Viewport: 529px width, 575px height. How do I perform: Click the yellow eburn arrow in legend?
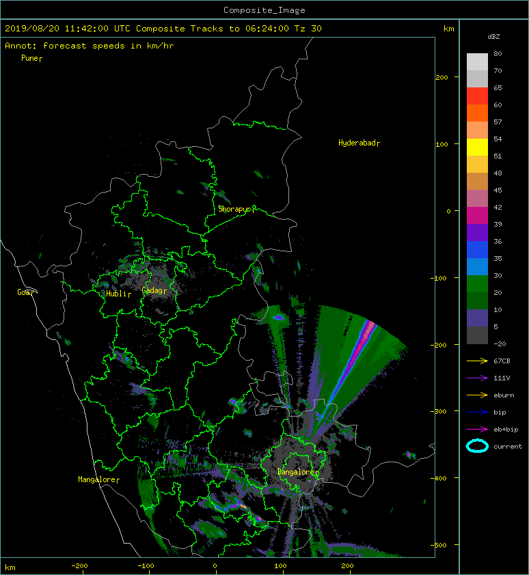pyautogui.click(x=477, y=395)
